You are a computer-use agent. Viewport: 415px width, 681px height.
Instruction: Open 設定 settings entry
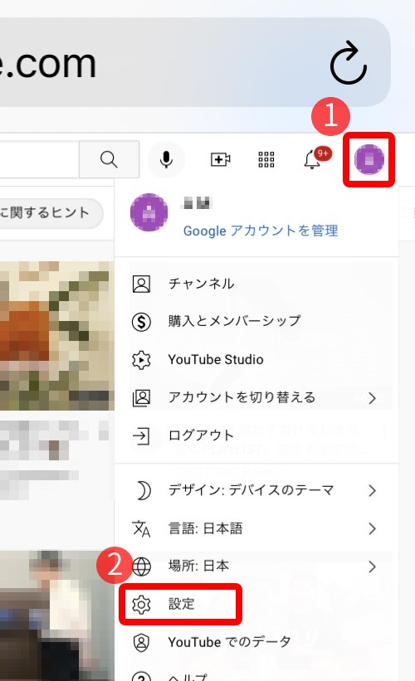click(256, 604)
